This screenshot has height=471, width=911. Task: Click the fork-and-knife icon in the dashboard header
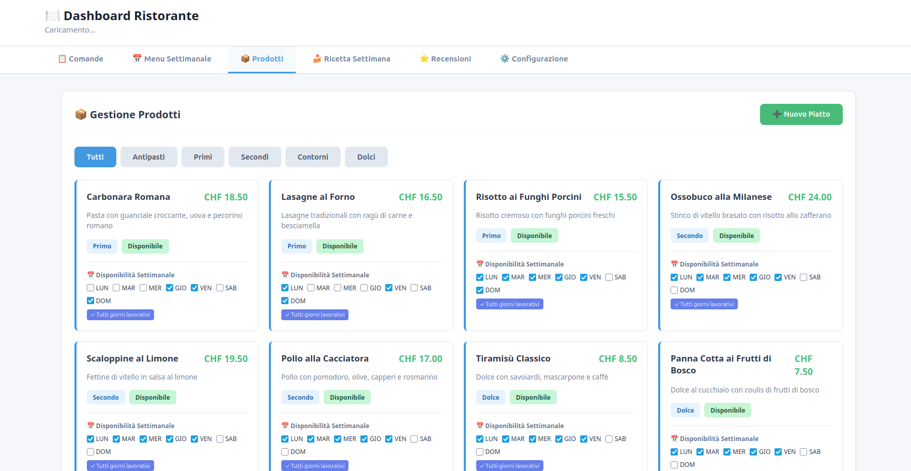(52, 15)
